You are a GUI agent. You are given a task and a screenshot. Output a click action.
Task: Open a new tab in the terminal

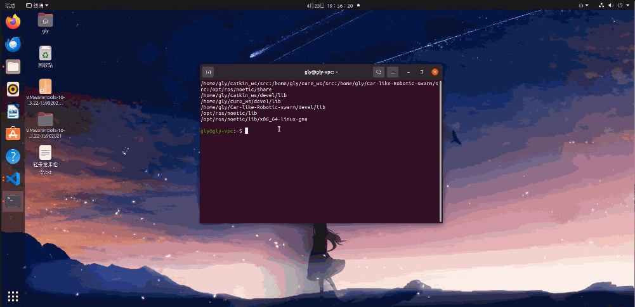click(208, 72)
